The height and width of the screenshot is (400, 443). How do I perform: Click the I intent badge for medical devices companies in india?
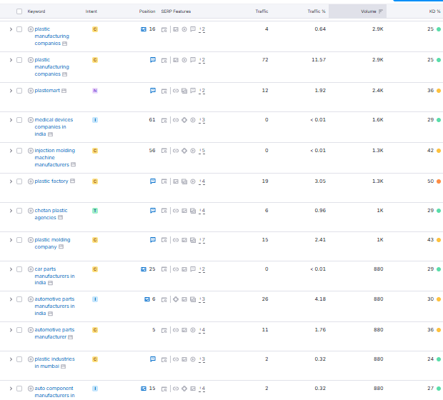click(95, 120)
